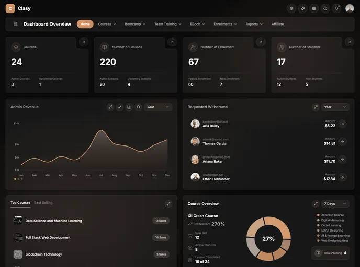Open Full Stack Web Development course
This screenshot has height=267, width=360.
click(x=48, y=237)
